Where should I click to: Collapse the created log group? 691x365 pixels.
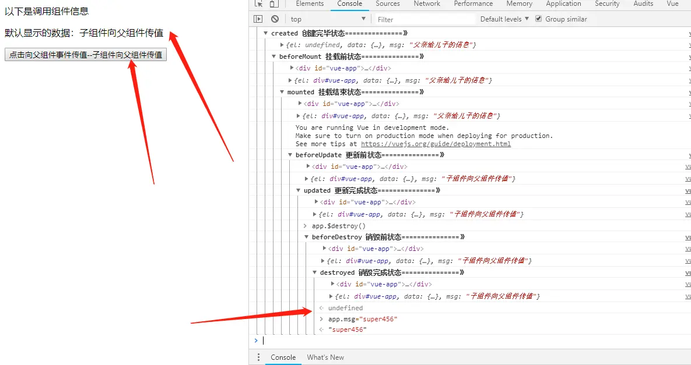pyautogui.click(x=266, y=33)
